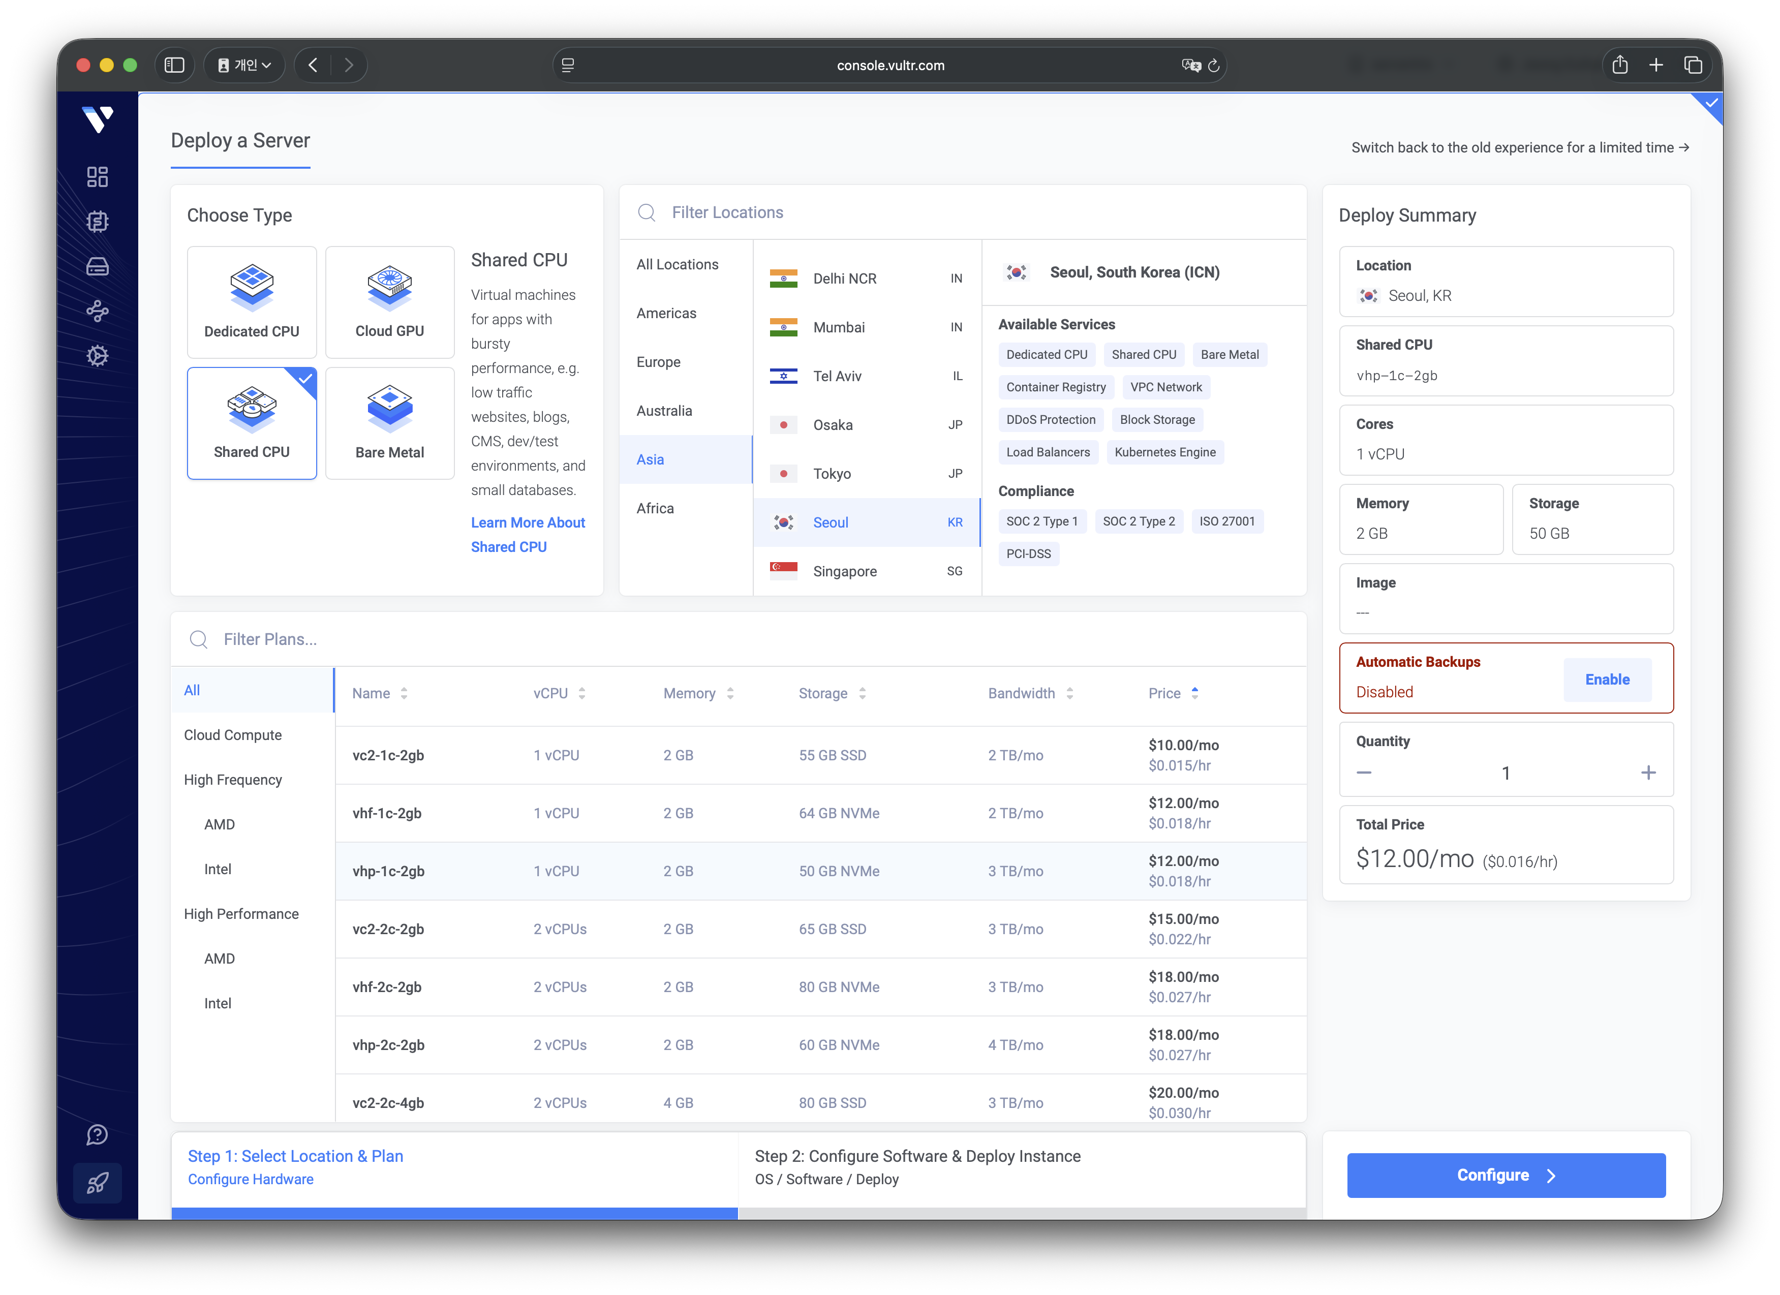Go forward with the browser forward arrow
This screenshot has width=1780, height=1295.
tap(349, 65)
